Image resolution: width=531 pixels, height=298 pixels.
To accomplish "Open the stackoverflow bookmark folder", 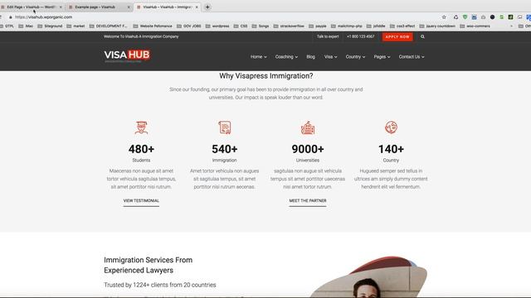I will coord(289,26).
